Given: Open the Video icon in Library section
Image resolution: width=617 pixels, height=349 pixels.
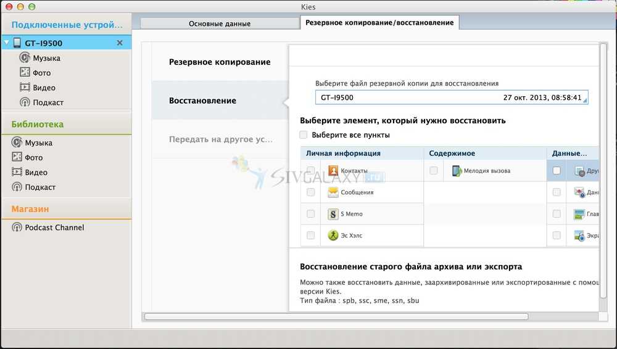Looking at the screenshot, I should pyautogui.click(x=17, y=173).
